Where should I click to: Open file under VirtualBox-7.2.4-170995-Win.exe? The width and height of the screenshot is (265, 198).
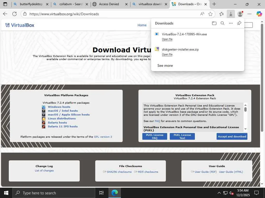pos(167,39)
